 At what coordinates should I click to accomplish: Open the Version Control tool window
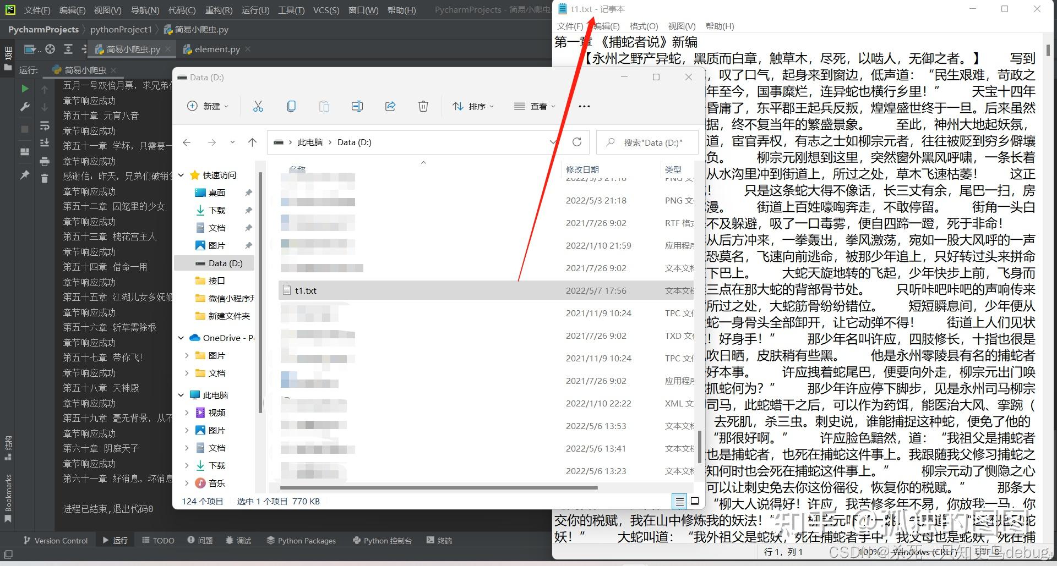point(56,541)
